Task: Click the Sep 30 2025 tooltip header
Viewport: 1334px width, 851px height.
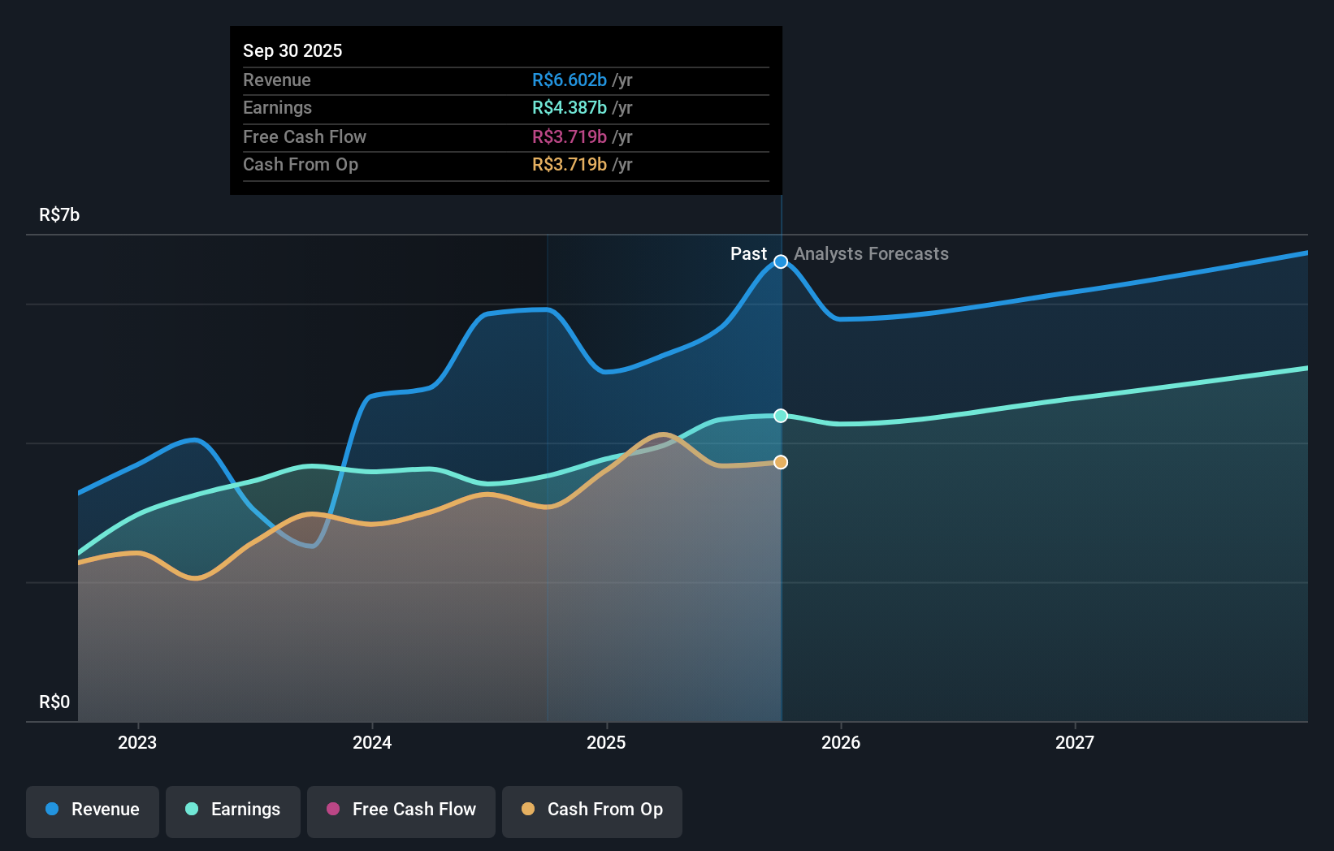Action: [292, 50]
